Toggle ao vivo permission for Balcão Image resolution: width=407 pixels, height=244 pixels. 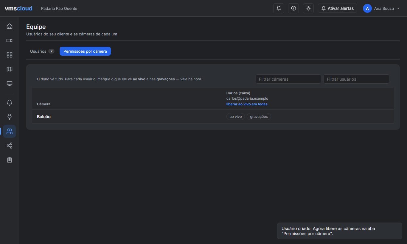(x=236, y=117)
